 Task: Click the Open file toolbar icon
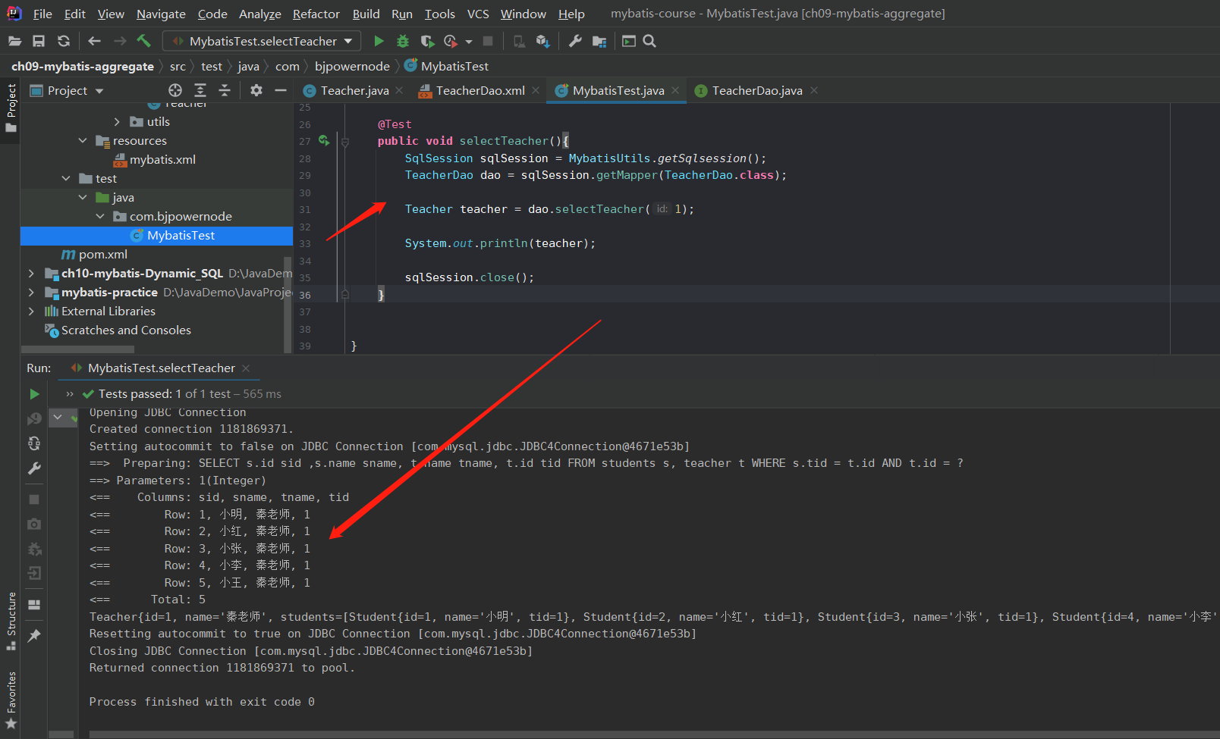pyautogui.click(x=14, y=41)
